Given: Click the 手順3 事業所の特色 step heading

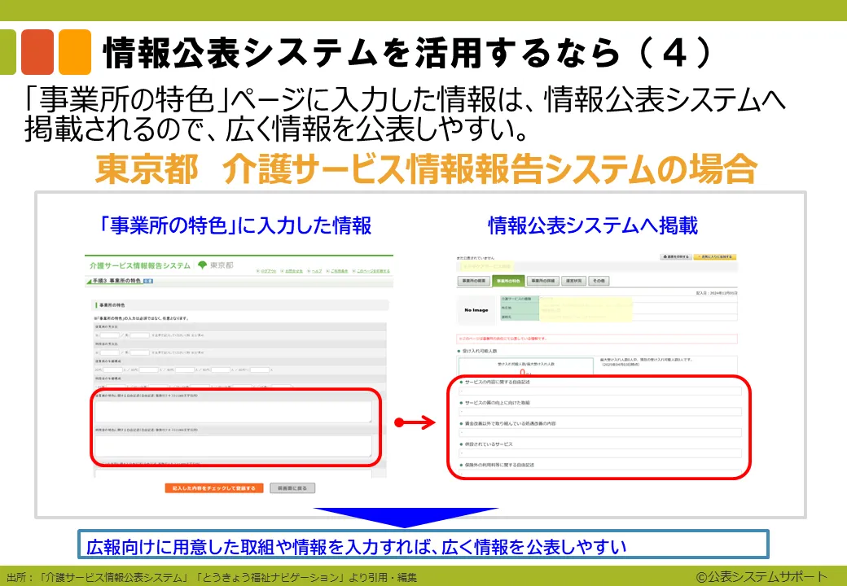Looking at the screenshot, I should (116, 281).
